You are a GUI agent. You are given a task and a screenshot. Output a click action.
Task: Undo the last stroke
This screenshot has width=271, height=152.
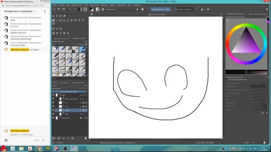point(69,9)
